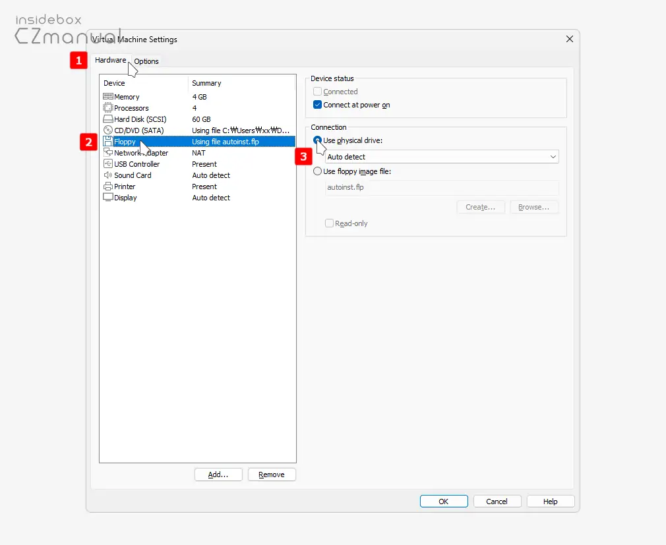Click the Add... button
The height and width of the screenshot is (545, 666).
218,474
